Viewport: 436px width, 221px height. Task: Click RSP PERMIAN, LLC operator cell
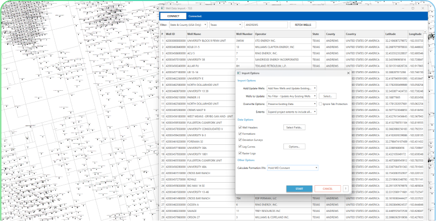coord(282,198)
